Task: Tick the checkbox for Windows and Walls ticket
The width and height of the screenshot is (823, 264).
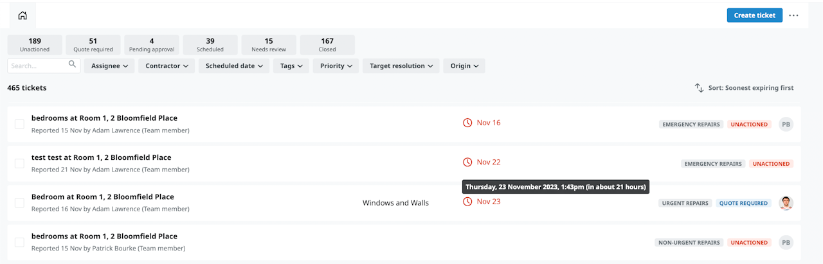Action: 19,203
